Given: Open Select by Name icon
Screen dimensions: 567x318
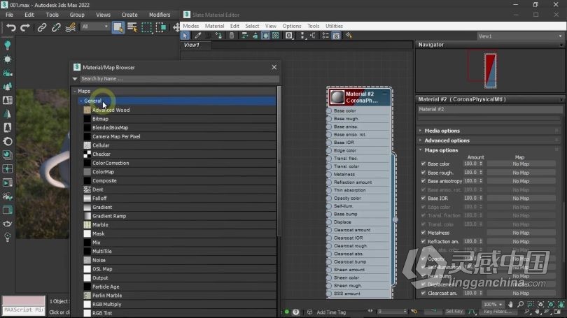Looking at the screenshot, I should coord(132,27).
